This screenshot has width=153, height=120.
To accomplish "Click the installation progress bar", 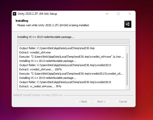I will 74,41.
